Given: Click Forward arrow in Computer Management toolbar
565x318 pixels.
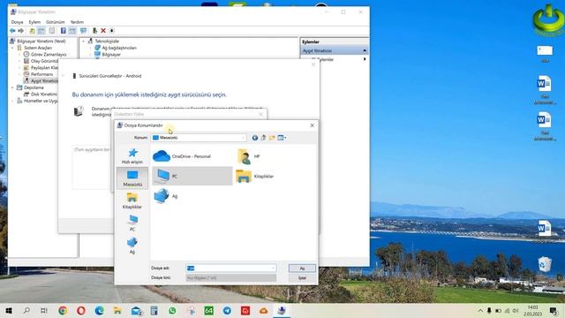Looking at the screenshot, I should click(21, 31).
